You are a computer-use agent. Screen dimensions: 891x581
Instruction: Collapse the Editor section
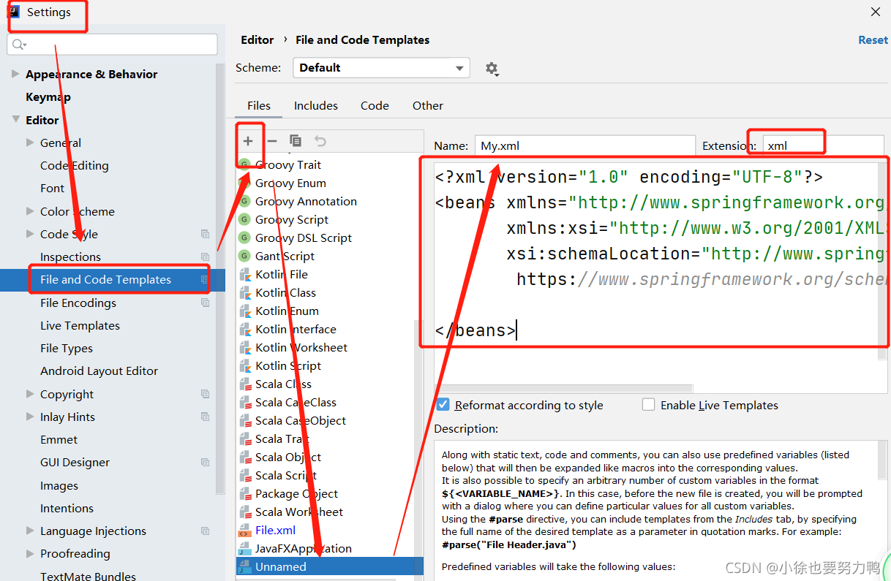pos(16,120)
